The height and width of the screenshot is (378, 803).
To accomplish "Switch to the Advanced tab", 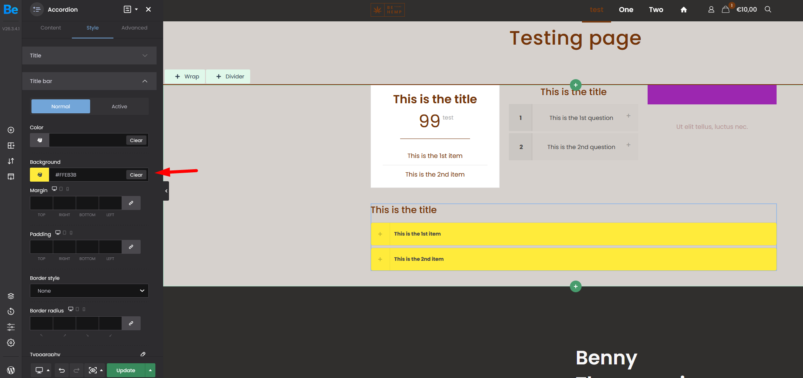I will [x=134, y=28].
